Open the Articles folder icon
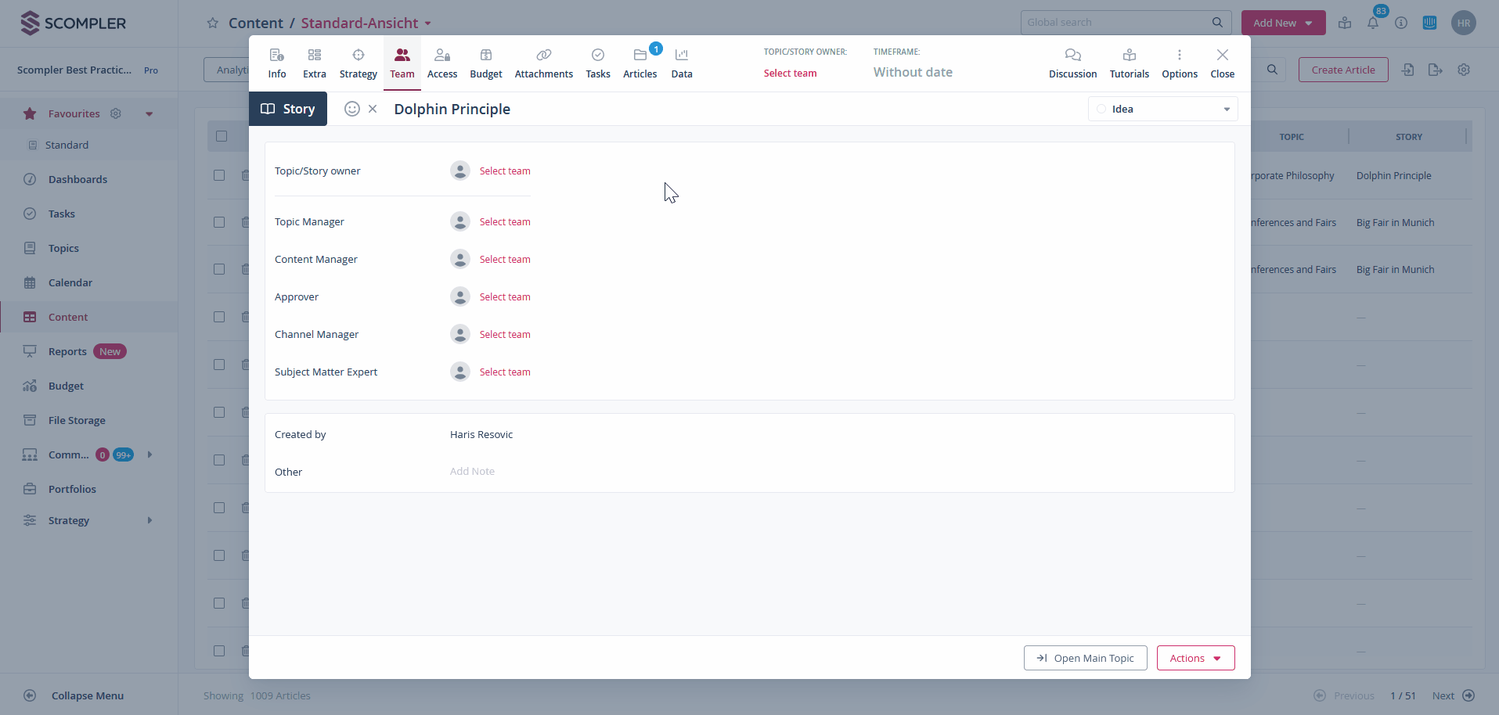This screenshot has width=1499, height=715. tap(640, 56)
